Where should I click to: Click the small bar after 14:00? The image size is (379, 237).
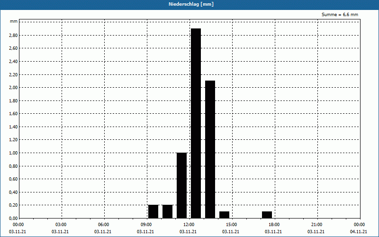click(x=224, y=215)
